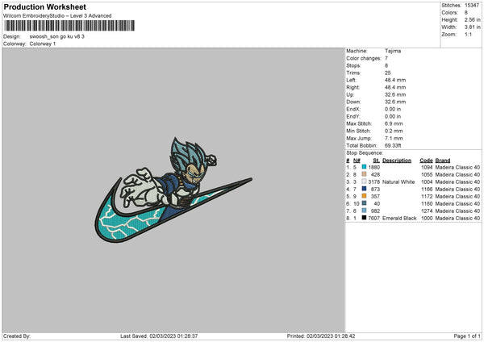
Task: Click 'Natural White' description text
Action: (x=398, y=181)
